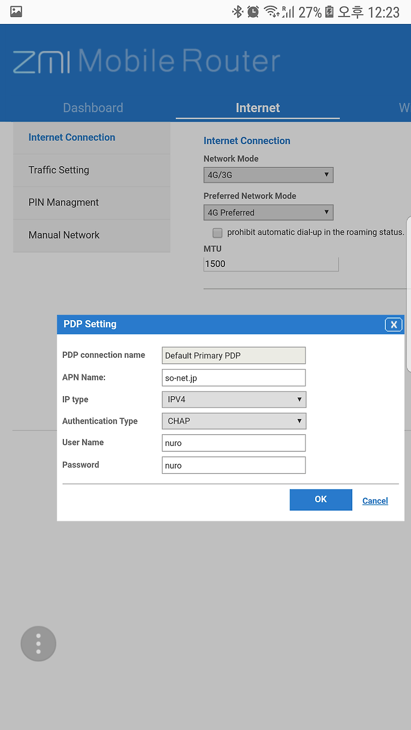Image resolution: width=411 pixels, height=730 pixels.
Task: Tap the ZMI Mobile Router logo
Action: (x=146, y=62)
